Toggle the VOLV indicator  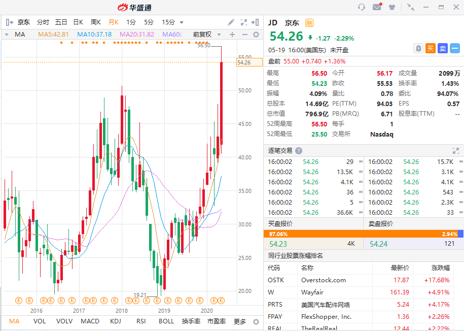coord(64,321)
